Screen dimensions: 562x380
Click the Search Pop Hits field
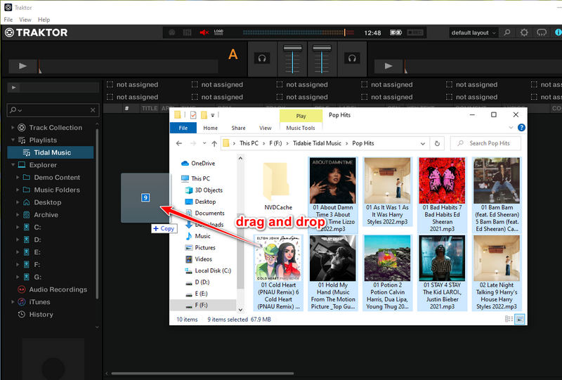click(x=486, y=143)
